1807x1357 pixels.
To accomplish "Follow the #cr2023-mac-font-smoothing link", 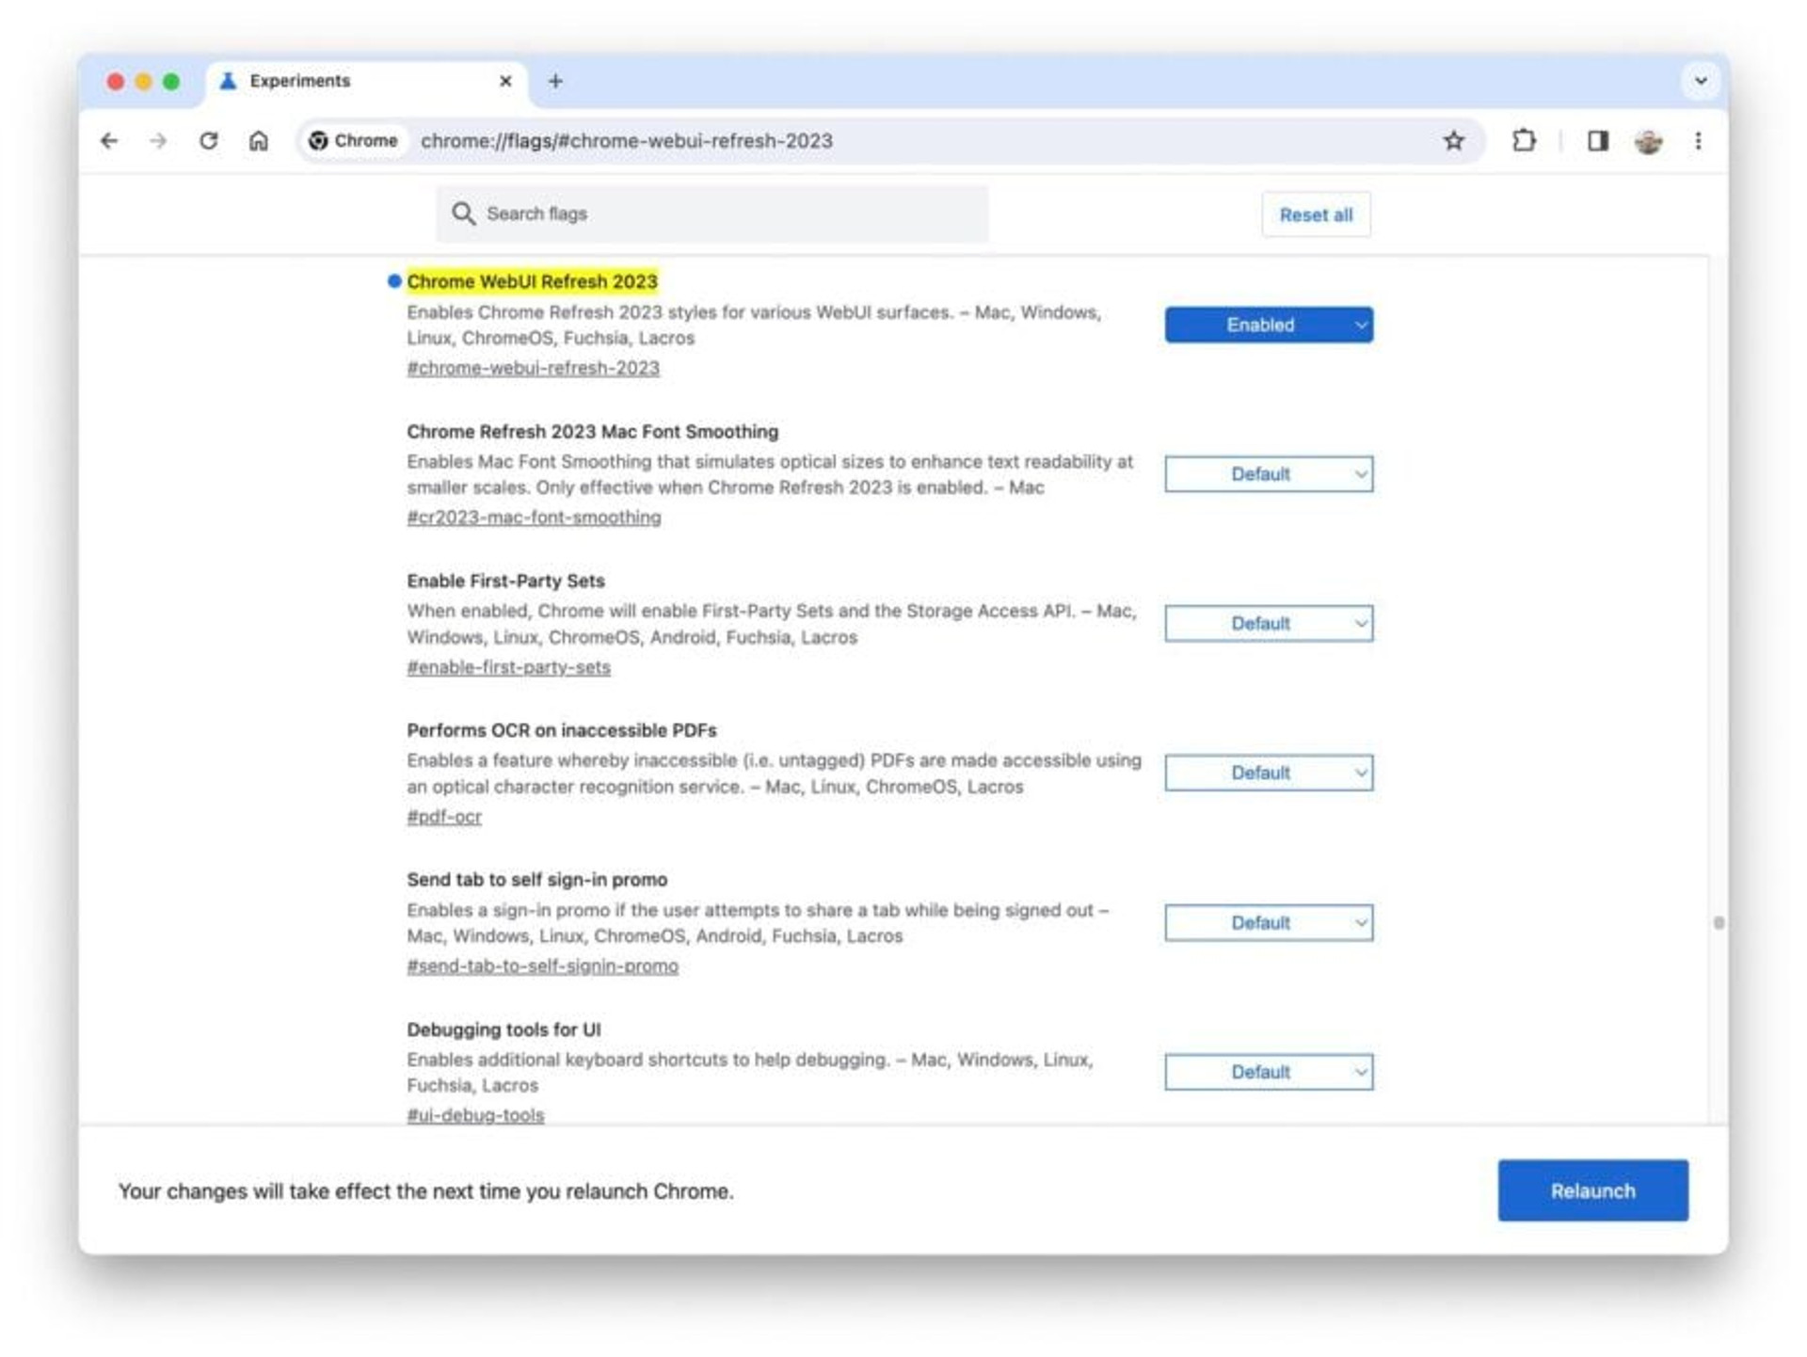I will (534, 518).
